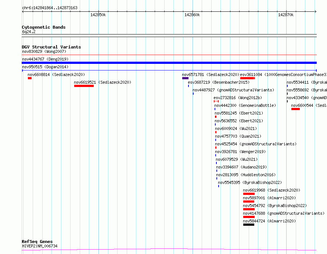
Task: Click the 6q24.2 band label
Action: click(x=29, y=32)
